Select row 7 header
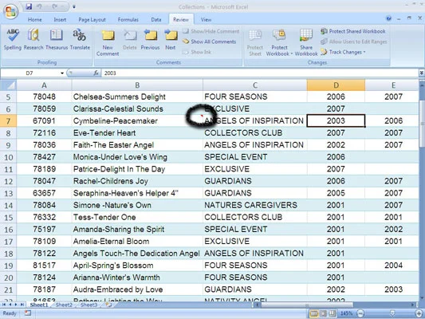 pos(9,121)
